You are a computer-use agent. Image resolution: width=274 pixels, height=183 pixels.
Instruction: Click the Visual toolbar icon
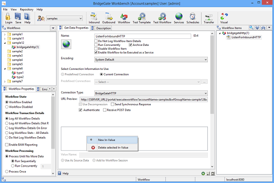point(224,17)
